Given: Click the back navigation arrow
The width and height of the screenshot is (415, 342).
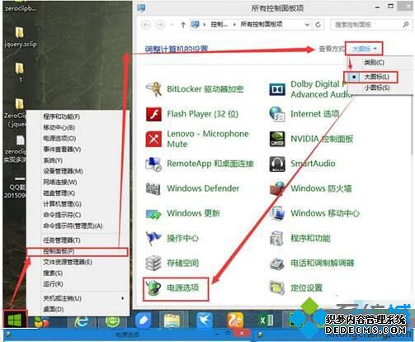Looking at the screenshot, I should pos(146,25).
